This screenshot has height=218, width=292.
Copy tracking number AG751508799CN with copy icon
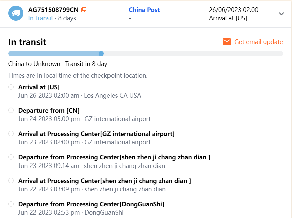pyautogui.click(x=84, y=10)
